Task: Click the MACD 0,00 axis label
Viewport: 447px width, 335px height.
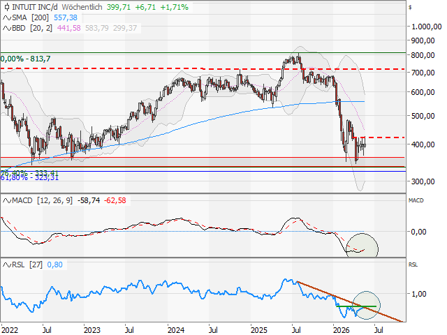Action: click(418, 232)
